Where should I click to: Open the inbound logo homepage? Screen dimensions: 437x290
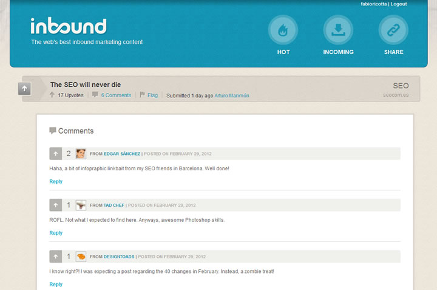pyautogui.click(x=69, y=26)
